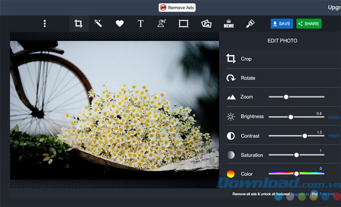
Task: Click the Contrast value 1.3
Action: point(319,133)
